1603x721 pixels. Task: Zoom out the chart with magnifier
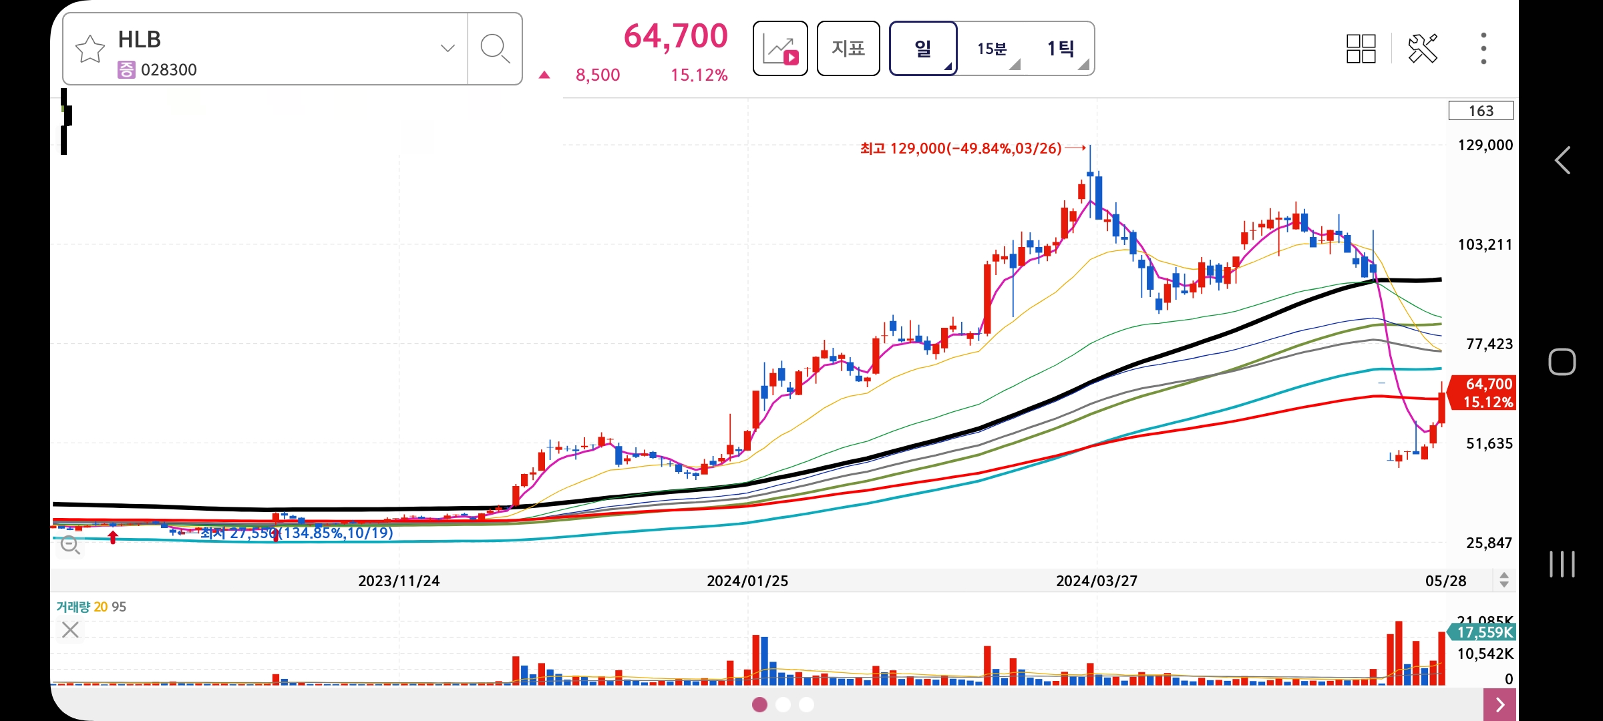(x=70, y=545)
